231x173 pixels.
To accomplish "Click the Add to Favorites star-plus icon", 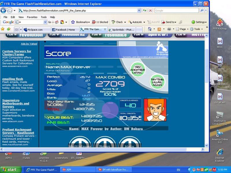I will 9,29.
